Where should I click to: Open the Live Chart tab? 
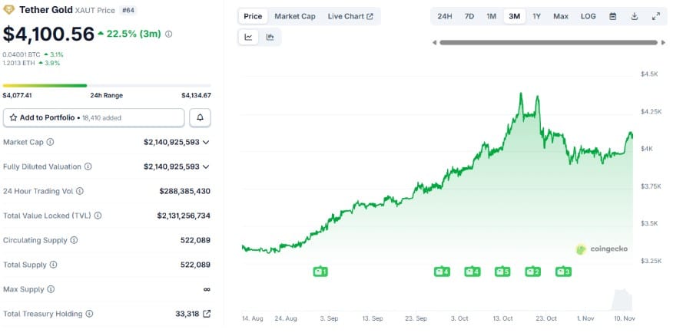pyautogui.click(x=350, y=16)
